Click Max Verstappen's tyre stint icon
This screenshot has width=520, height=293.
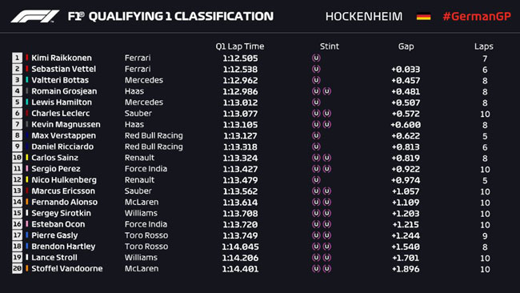(316, 136)
